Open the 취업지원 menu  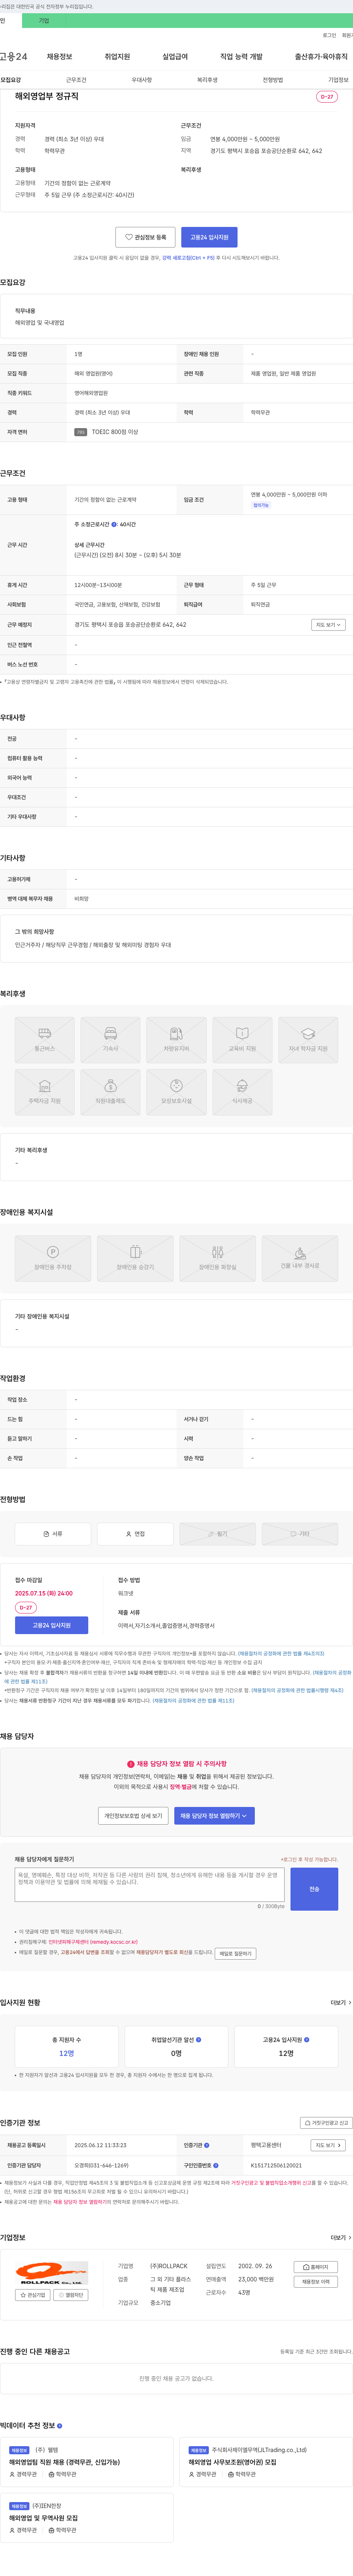tap(117, 57)
